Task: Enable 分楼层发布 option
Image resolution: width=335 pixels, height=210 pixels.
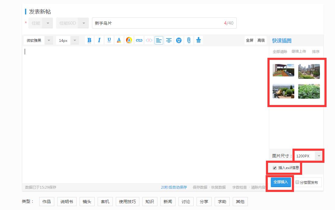Action: [297, 182]
